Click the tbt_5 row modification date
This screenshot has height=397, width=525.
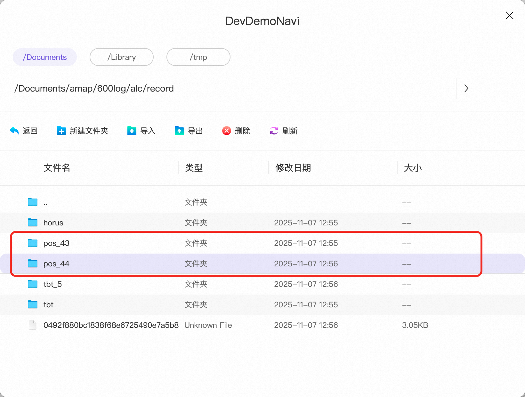[x=306, y=284]
